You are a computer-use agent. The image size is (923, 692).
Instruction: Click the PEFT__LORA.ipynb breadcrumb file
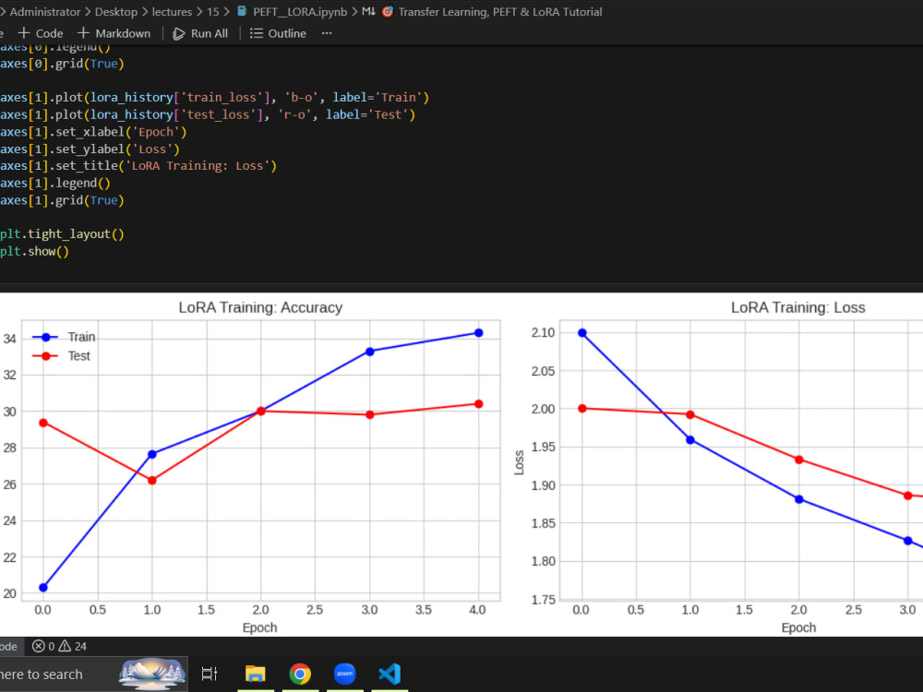point(300,12)
